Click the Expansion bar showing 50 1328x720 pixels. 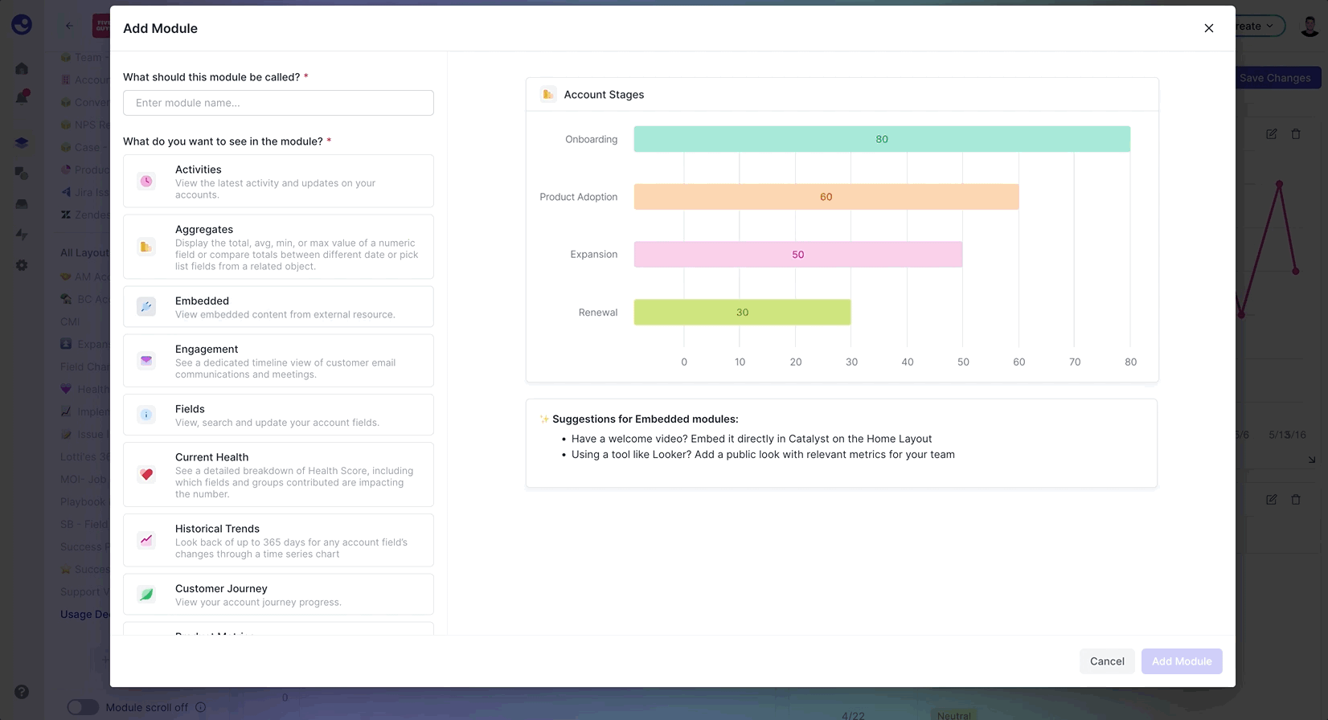pos(798,255)
